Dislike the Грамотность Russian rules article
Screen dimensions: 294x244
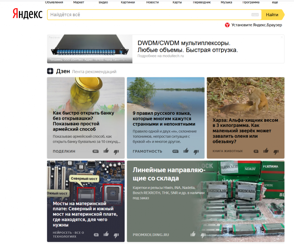click(x=196, y=152)
